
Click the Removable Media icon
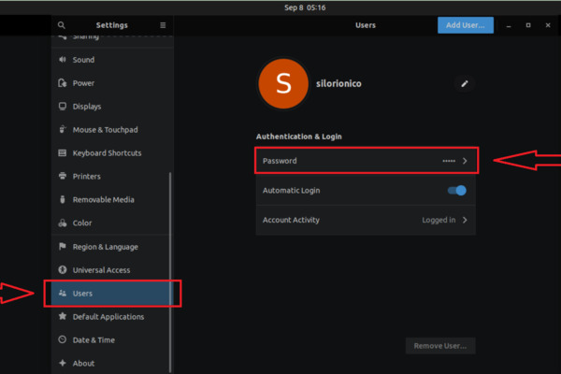pyautogui.click(x=63, y=200)
